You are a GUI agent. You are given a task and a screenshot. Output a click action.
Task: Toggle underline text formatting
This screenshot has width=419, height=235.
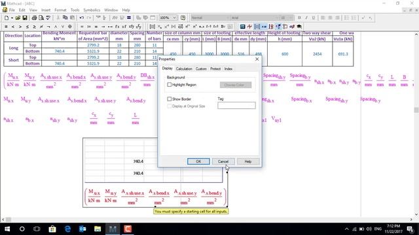(x=314, y=18)
